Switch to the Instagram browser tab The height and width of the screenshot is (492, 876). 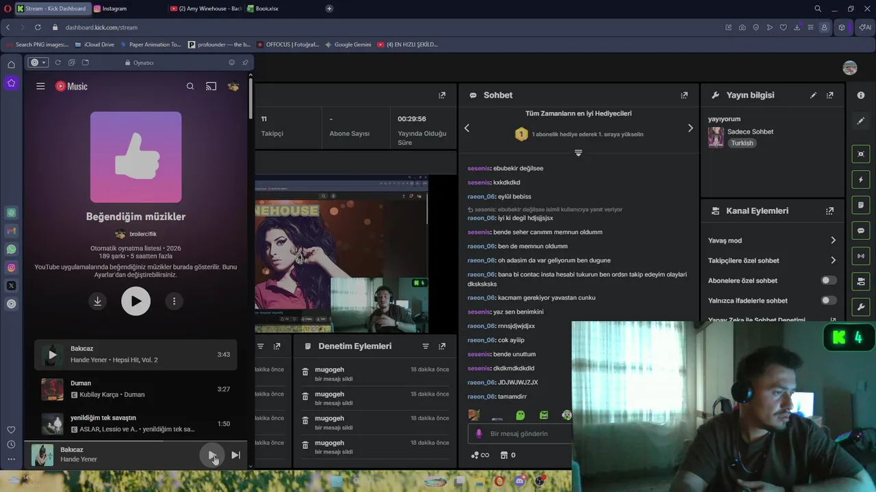(128, 9)
